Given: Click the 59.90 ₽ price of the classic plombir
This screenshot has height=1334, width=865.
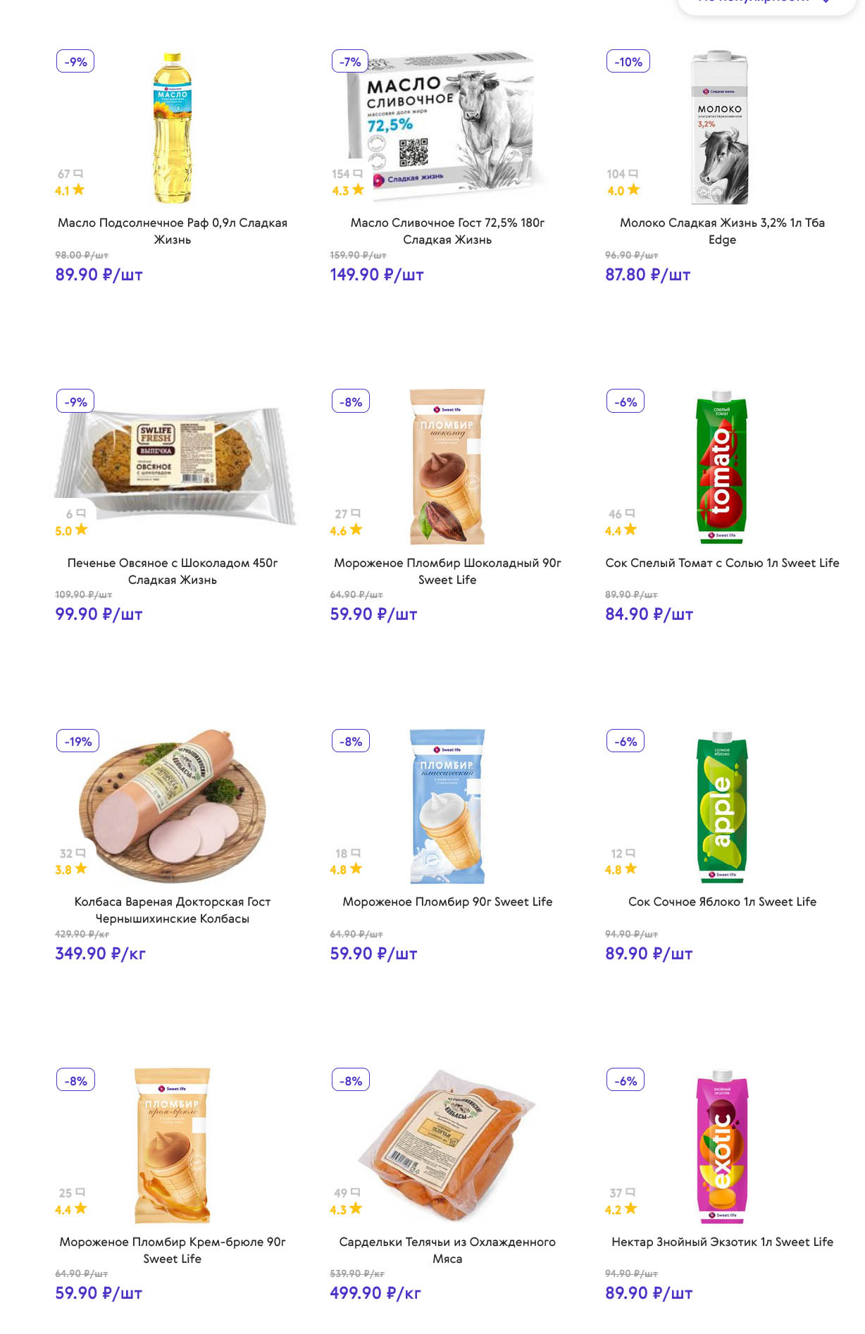Looking at the screenshot, I should (373, 954).
